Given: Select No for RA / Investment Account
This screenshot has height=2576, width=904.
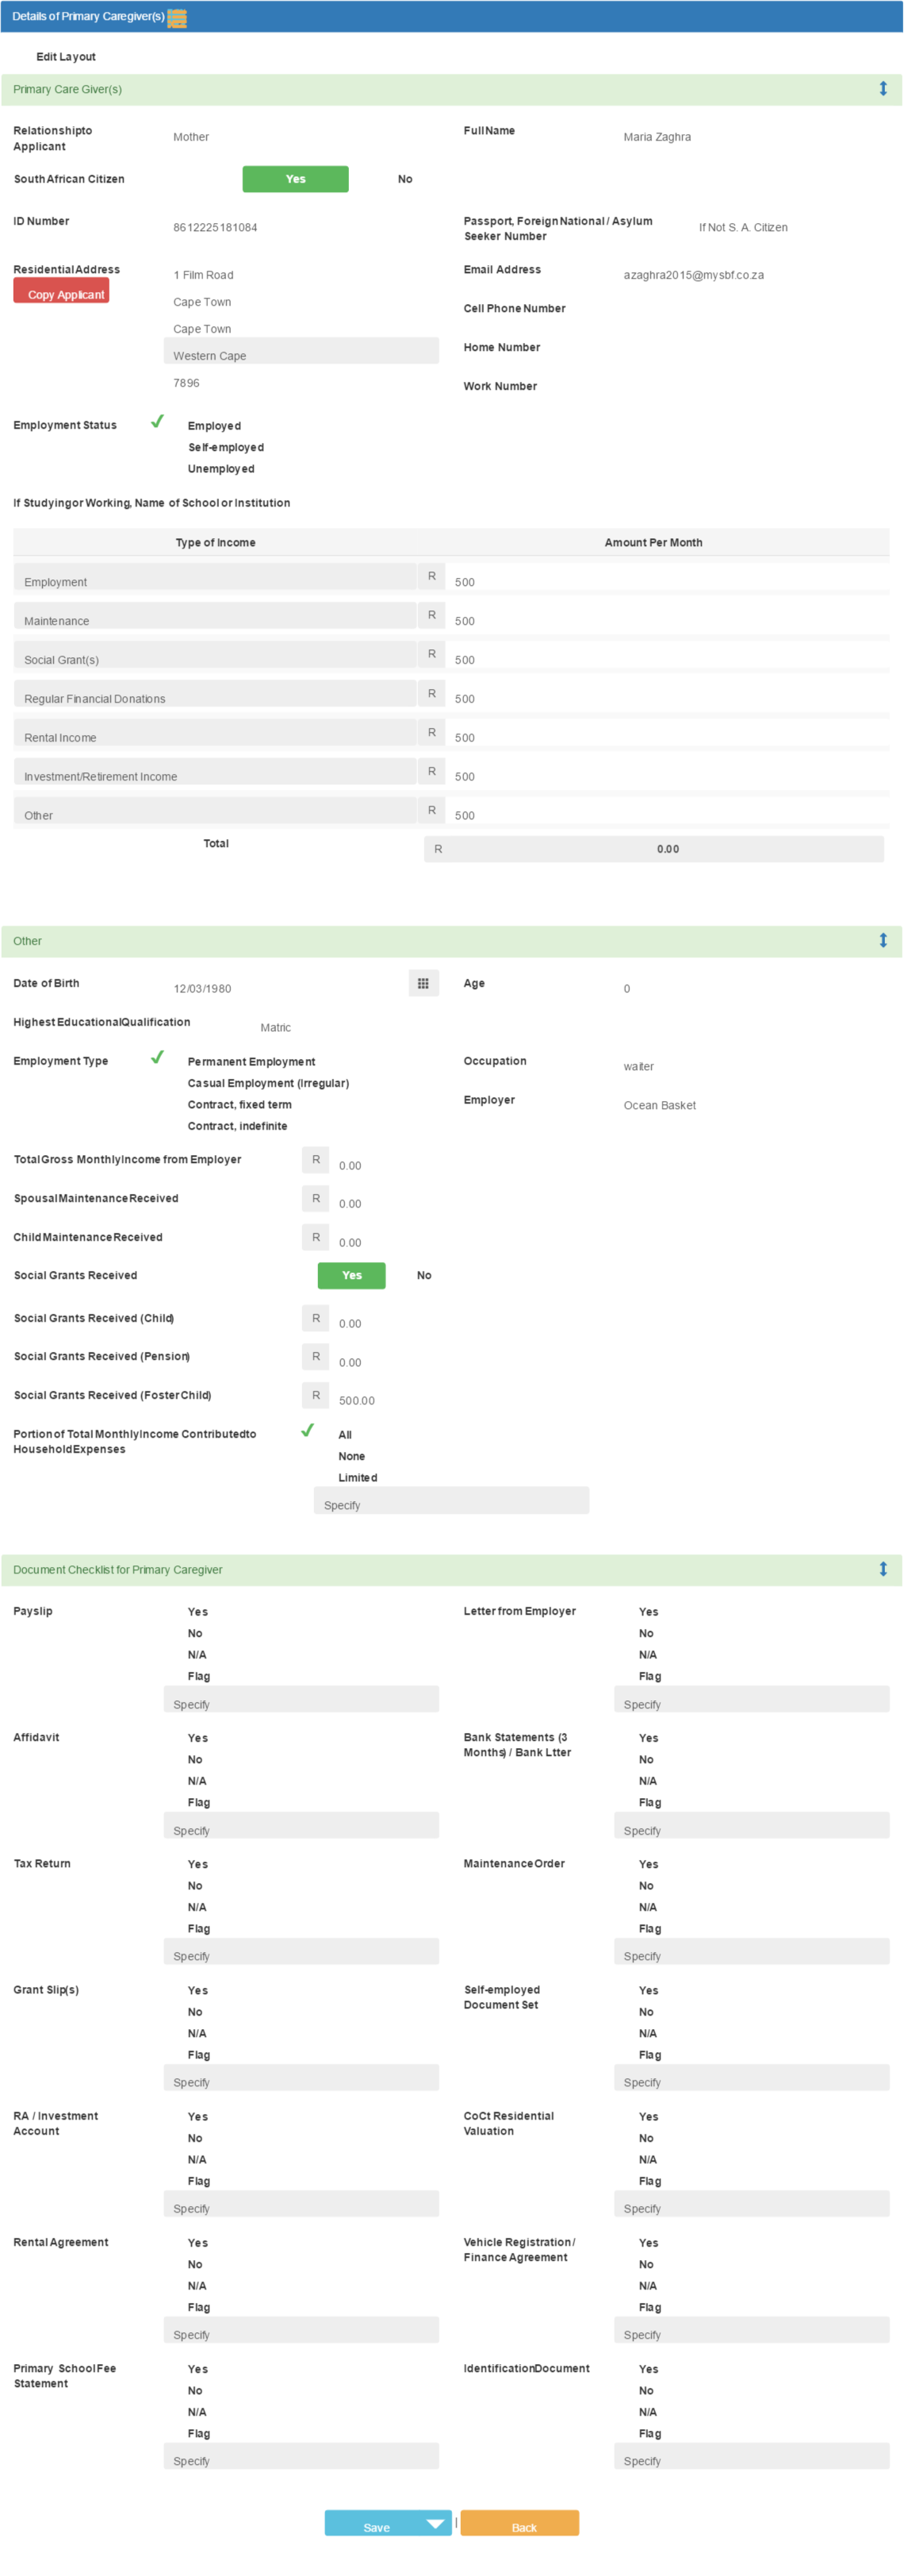Looking at the screenshot, I should [195, 2138].
